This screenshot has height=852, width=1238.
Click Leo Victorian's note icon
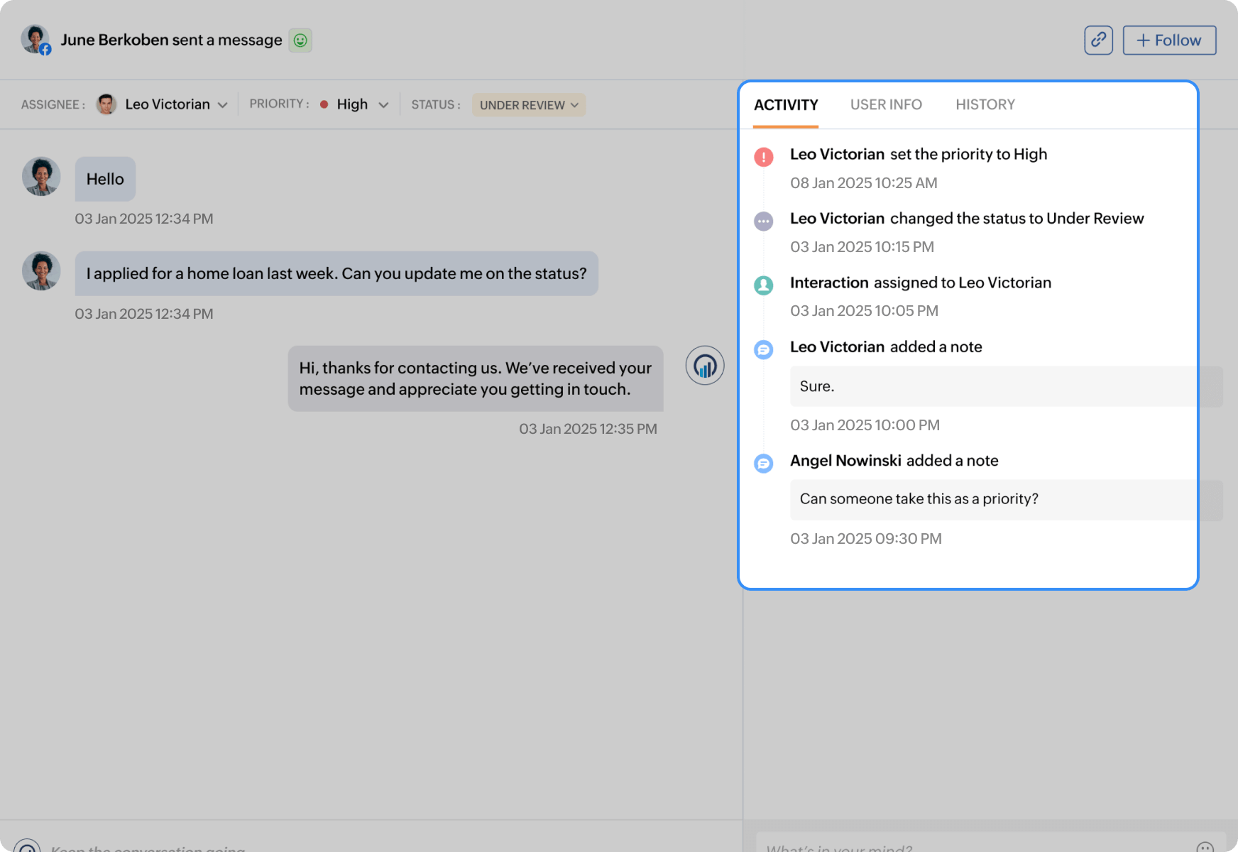[x=763, y=349]
